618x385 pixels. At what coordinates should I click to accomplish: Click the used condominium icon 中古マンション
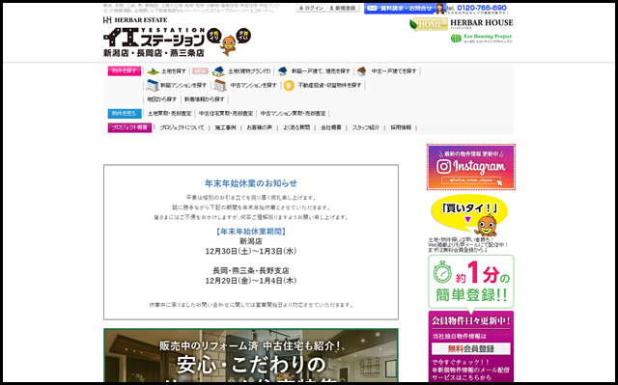[220, 86]
